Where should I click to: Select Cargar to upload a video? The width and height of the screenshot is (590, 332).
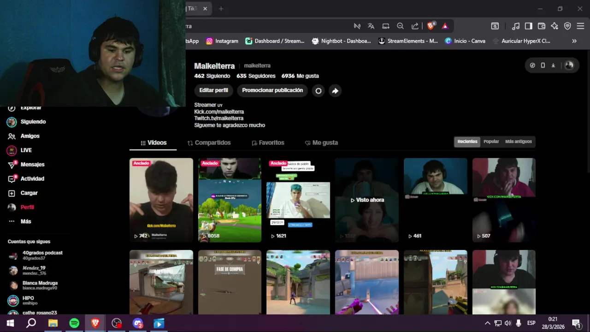pos(23,193)
